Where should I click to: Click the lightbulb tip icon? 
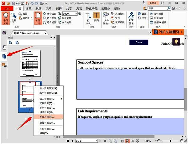(x=176, y=42)
